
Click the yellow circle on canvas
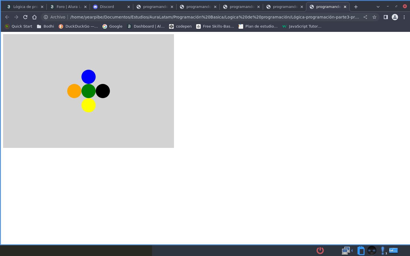89,105
